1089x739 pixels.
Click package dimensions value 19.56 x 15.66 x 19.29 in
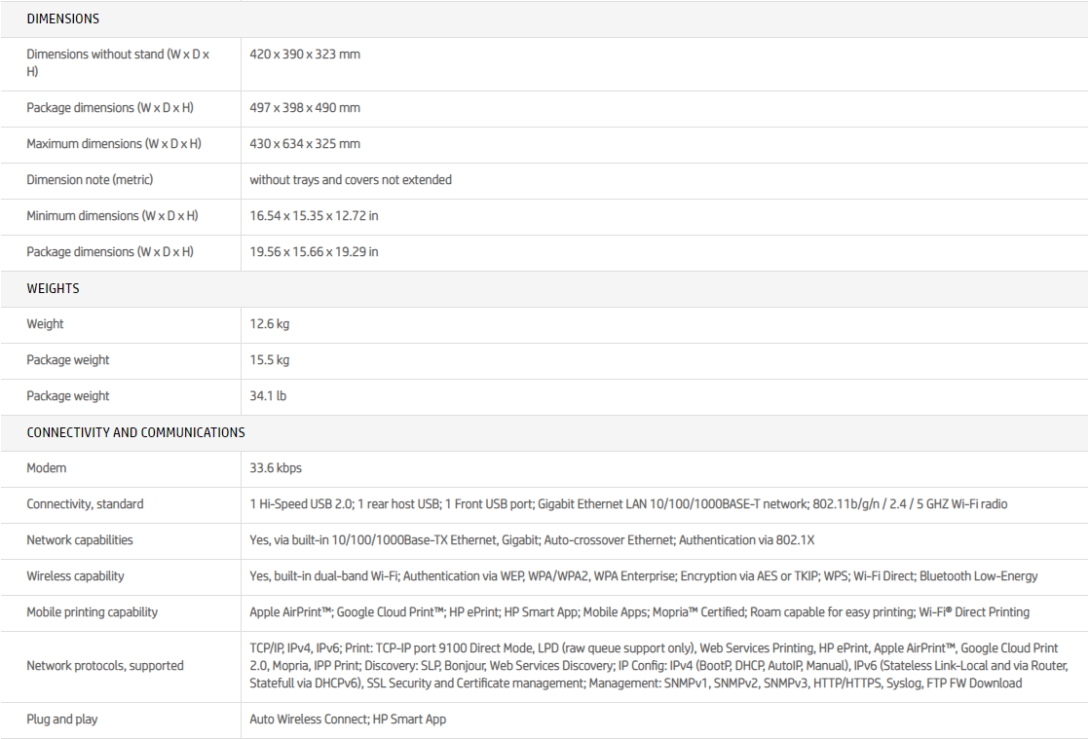click(x=314, y=252)
